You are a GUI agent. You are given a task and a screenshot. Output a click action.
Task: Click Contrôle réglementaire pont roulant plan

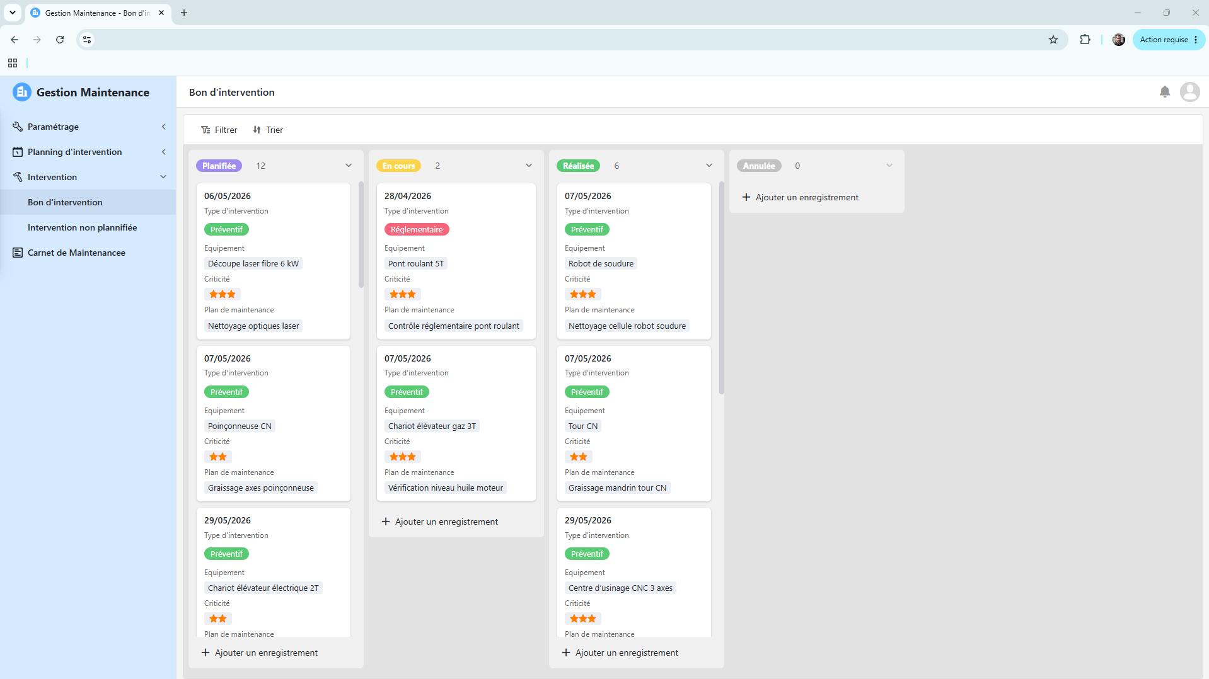(454, 326)
